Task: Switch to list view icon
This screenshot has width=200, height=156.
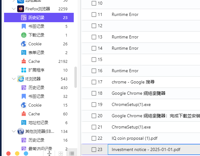Action: click(x=72, y=153)
